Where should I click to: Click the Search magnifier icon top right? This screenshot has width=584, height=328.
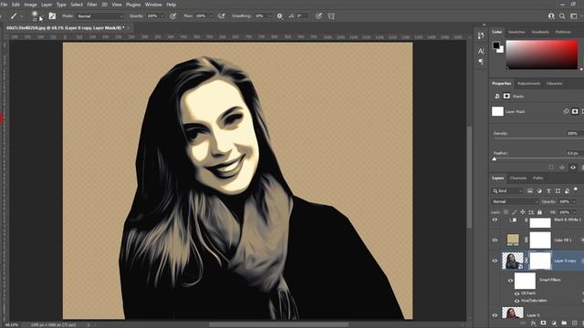pyautogui.click(x=562, y=16)
